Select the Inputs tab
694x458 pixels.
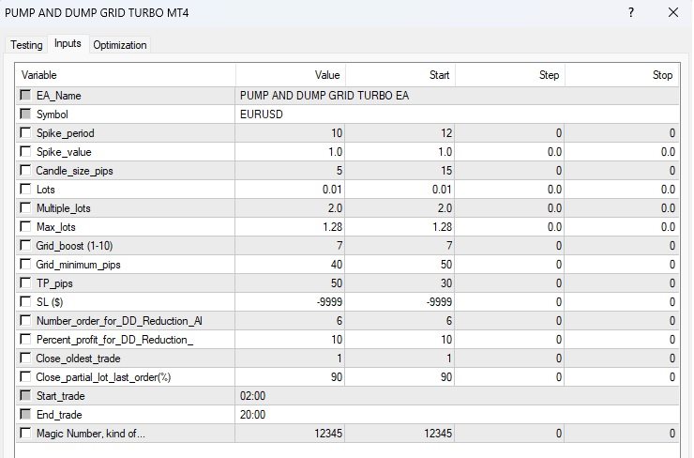68,43
